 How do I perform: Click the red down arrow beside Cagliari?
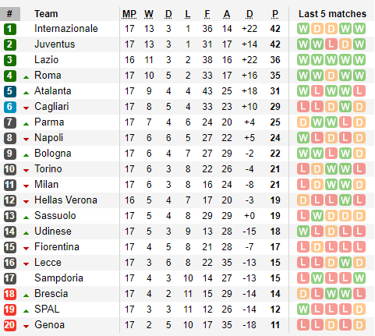click(x=26, y=108)
